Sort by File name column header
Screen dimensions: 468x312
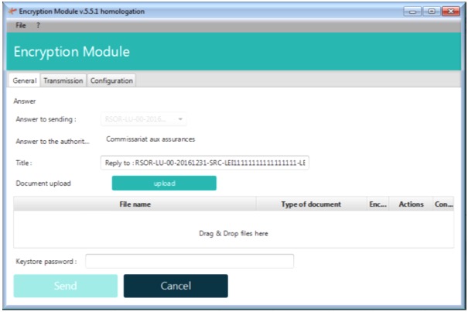tap(135, 204)
